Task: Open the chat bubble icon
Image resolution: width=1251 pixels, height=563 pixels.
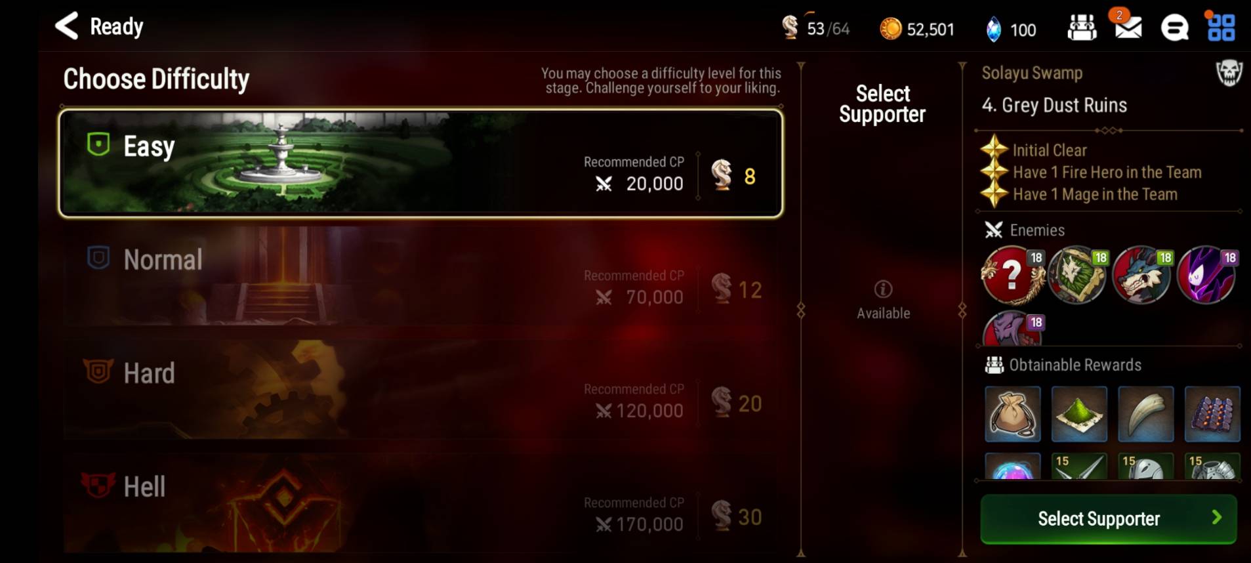Action: pyautogui.click(x=1174, y=28)
